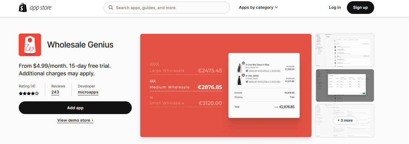
Task: Click the Wholesale Genius app icon
Action: coord(30,45)
